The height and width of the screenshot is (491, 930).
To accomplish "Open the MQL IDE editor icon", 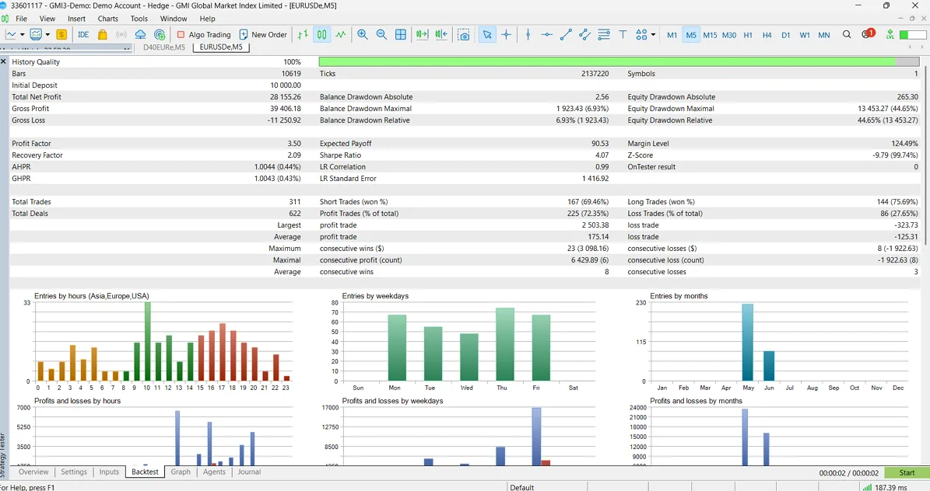I will [83, 34].
